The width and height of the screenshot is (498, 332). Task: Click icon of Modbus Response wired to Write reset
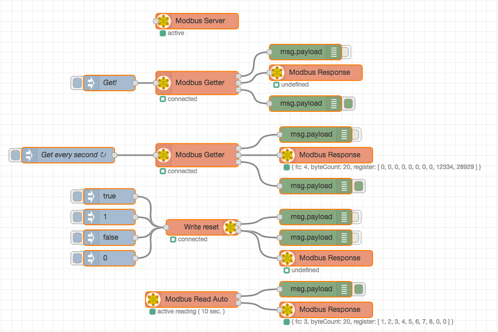point(287,258)
